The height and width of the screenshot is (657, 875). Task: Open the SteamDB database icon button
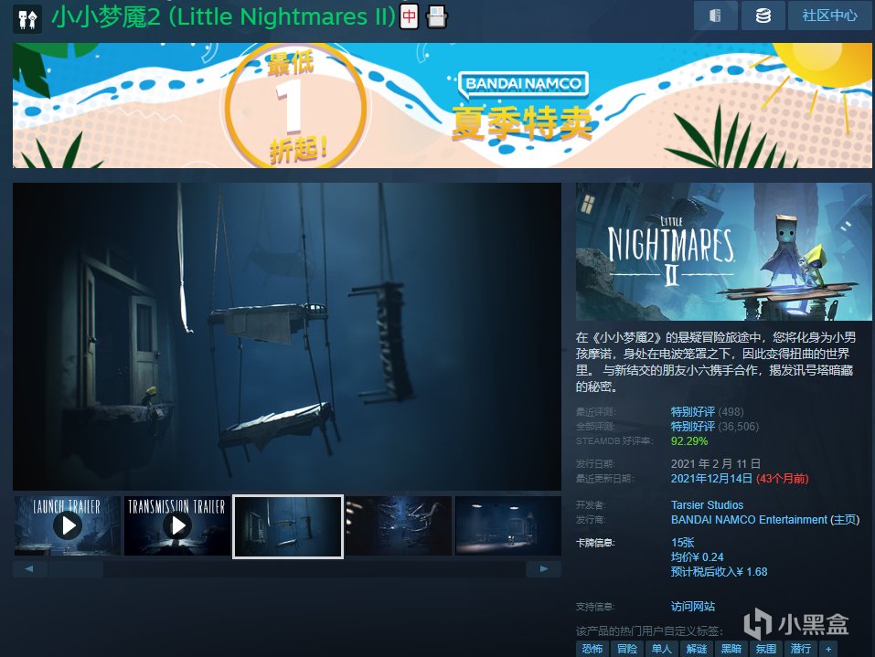click(x=763, y=16)
